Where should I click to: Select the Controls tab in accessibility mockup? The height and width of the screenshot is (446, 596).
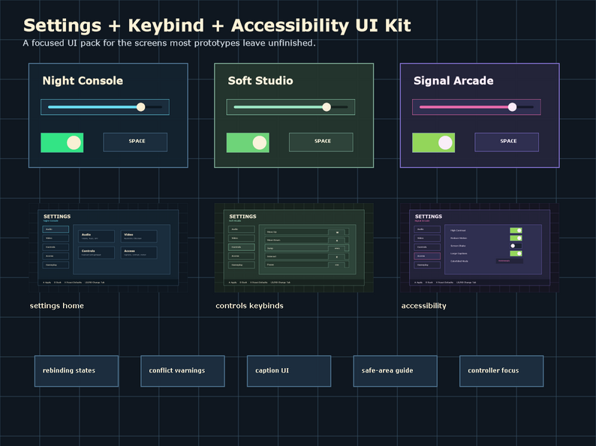(427, 247)
